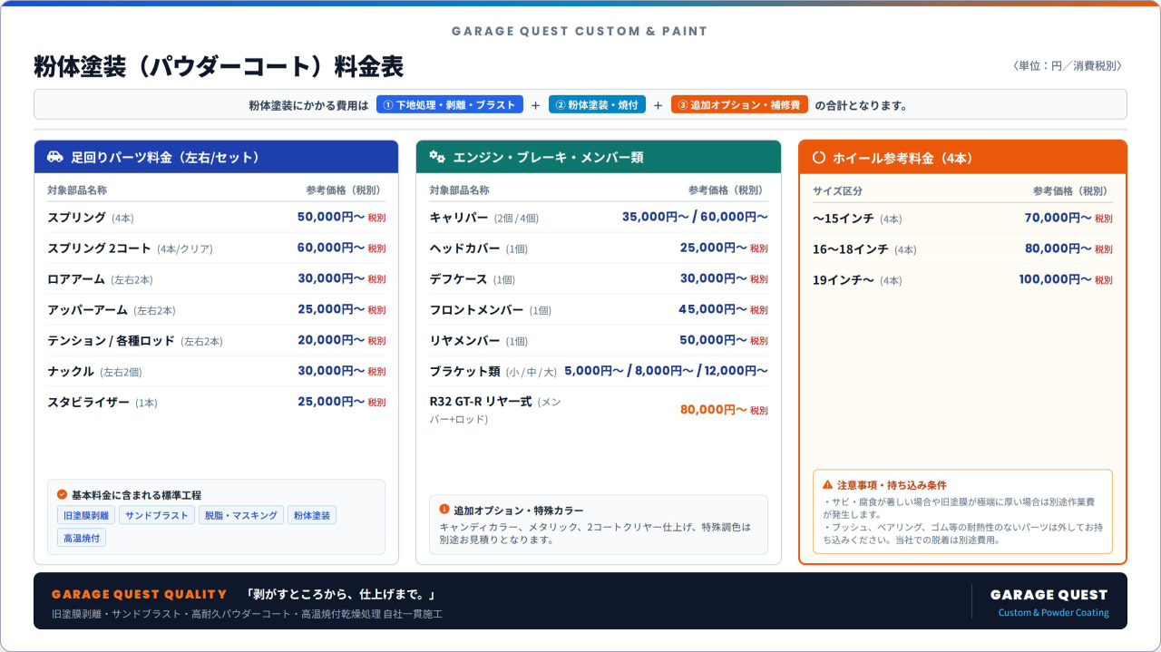Viewport: 1161px width, 652px height.
Task: Click the GARAGE QUEST CUSTOM & PAINT header
Action: [x=580, y=31]
